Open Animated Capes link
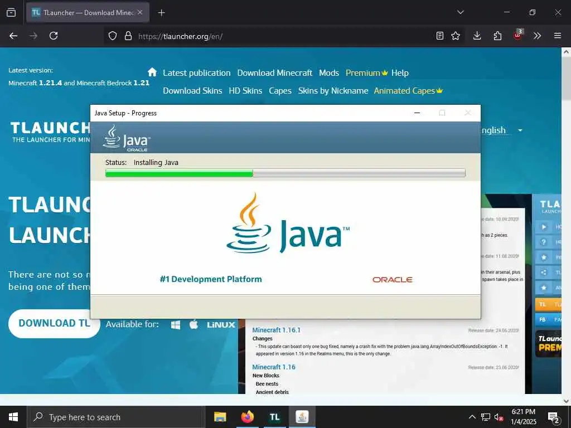This screenshot has height=428, width=571. [x=408, y=91]
